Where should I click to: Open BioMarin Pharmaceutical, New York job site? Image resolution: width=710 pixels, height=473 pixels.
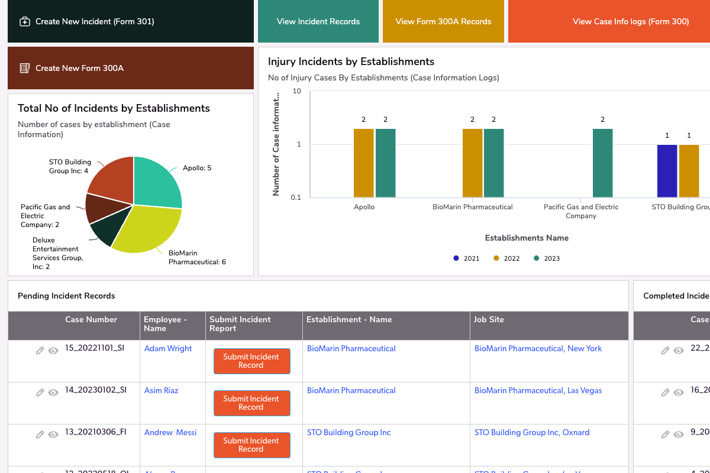pyautogui.click(x=538, y=349)
